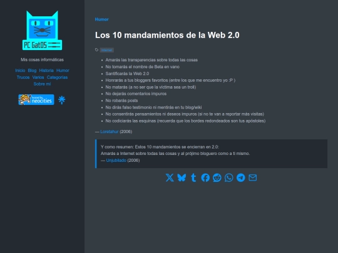
Task: Click item Honrarás a tus bloggers favoritos
Action: (x=170, y=80)
